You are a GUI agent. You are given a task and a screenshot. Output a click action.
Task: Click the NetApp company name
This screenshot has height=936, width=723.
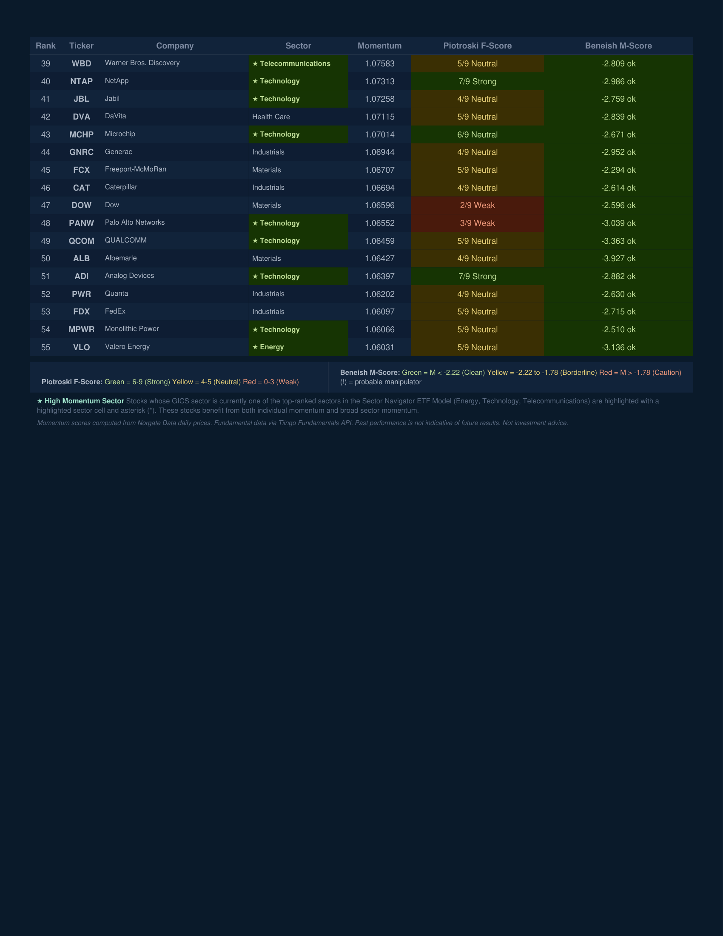[117, 80]
